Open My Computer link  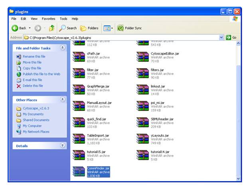click(x=32, y=126)
